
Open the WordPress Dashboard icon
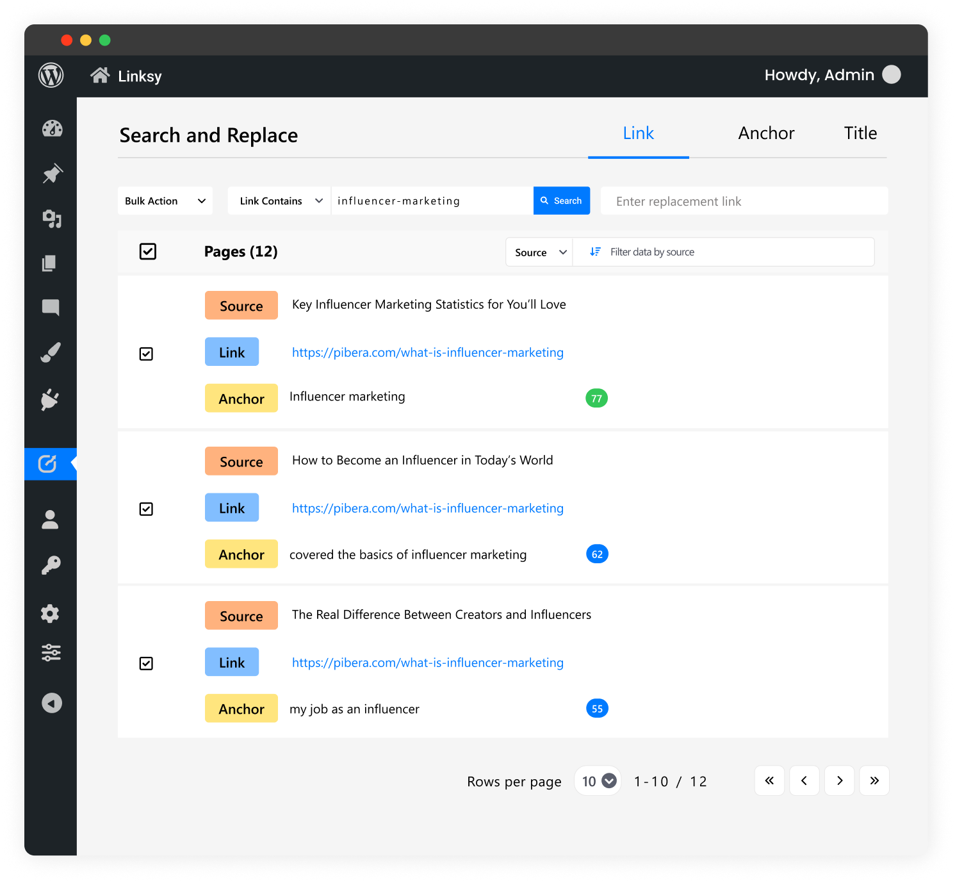tap(51, 128)
